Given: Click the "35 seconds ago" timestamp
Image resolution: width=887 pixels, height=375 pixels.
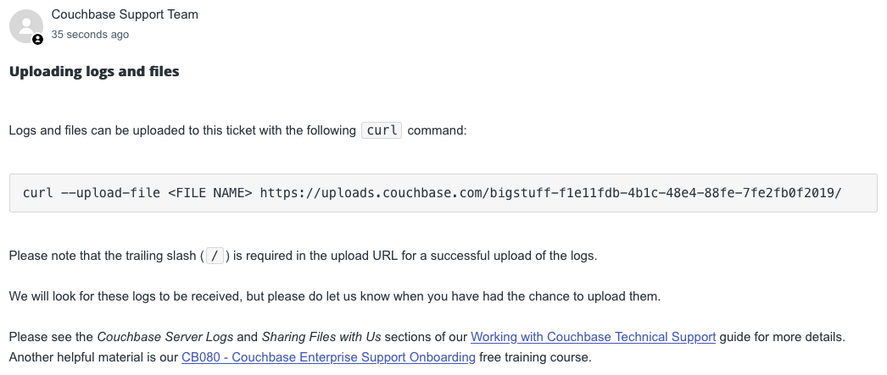Looking at the screenshot, I should (x=90, y=35).
